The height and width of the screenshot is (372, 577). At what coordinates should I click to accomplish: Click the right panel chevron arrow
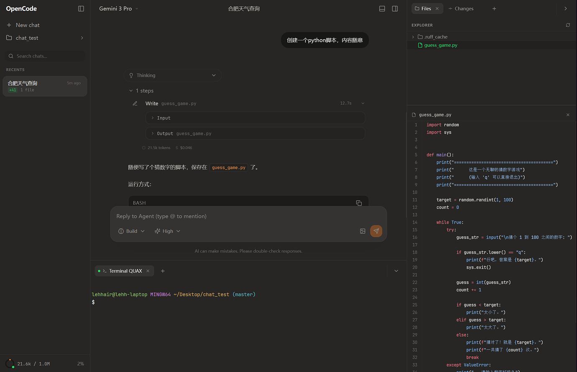coord(566,9)
